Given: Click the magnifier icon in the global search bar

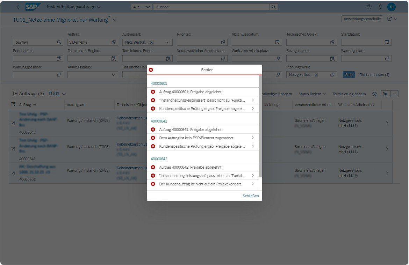Looking at the screenshot, I should pos(273,7).
